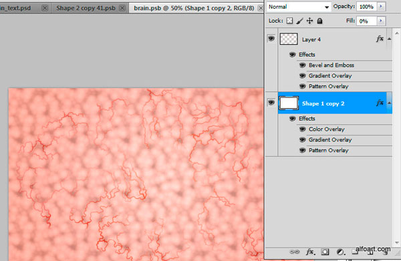Click the fx icon on Shape 1 copy 2
401x261 pixels.
point(380,103)
